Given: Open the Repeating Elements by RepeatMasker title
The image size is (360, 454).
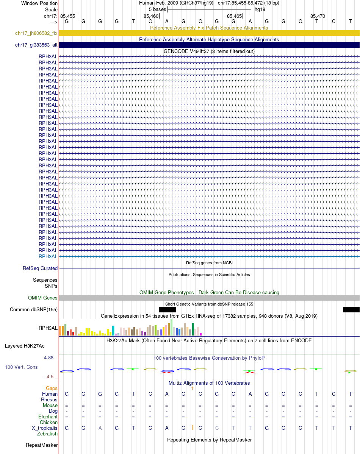Looking at the screenshot, I should pyautogui.click(x=209, y=440).
